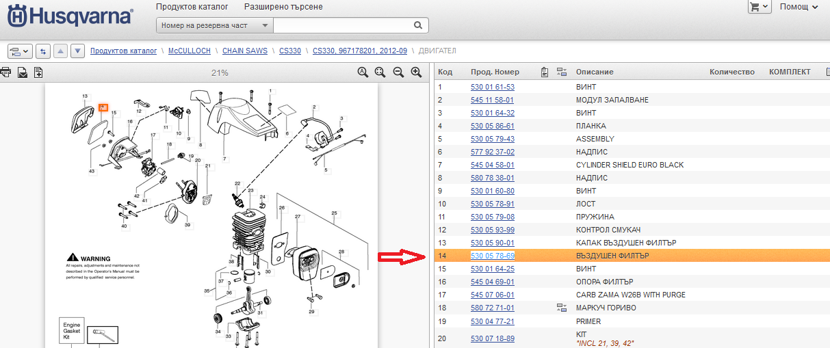Viewport: 830px width, 348px height.
Task: Click the fit-to-window zoom icon
Action: point(380,72)
